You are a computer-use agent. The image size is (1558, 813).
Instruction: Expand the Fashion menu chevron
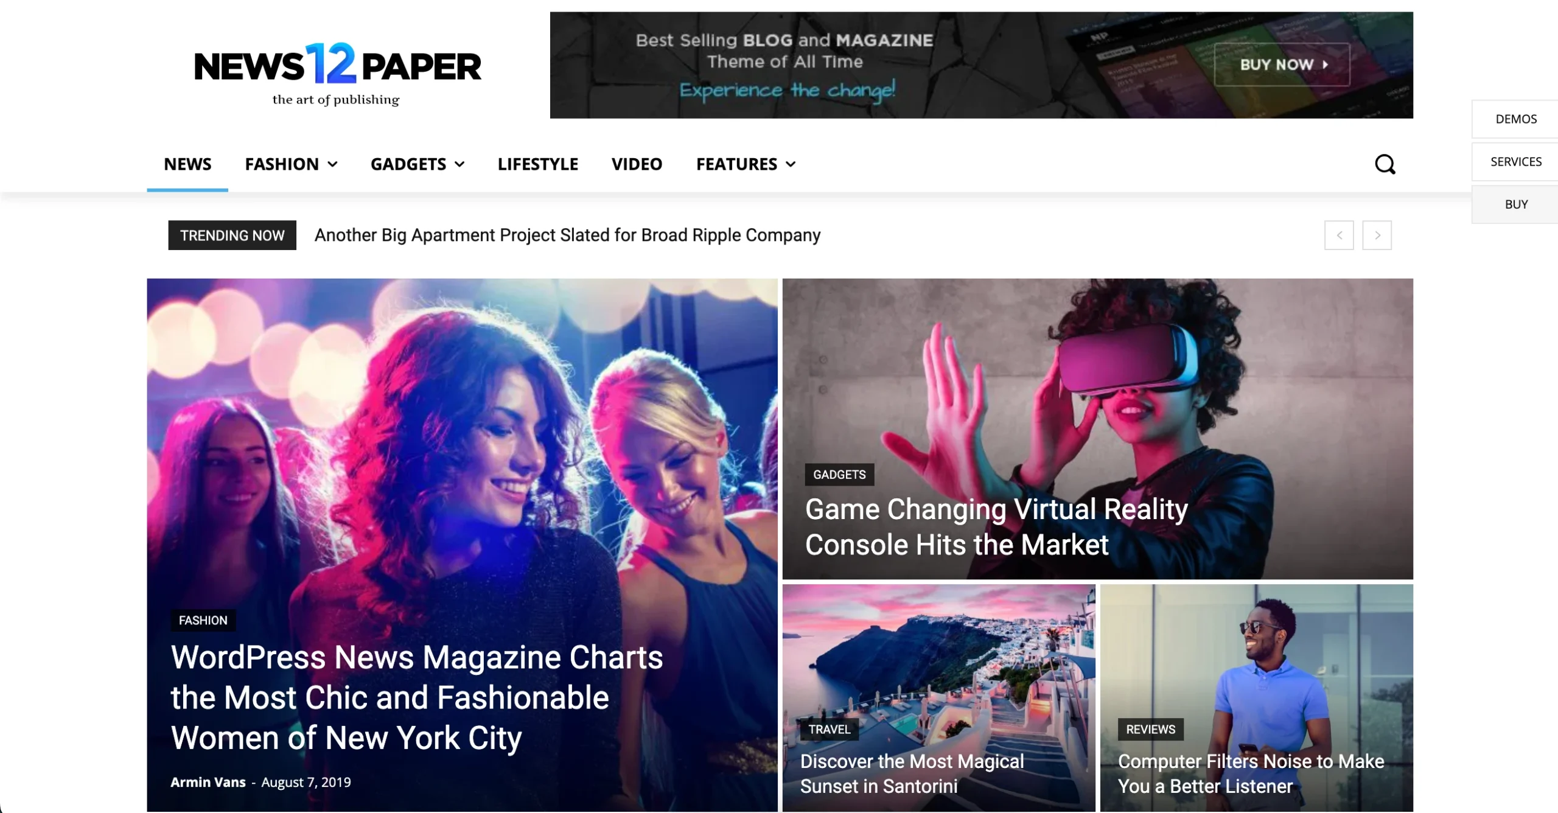[x=332, y=164]
